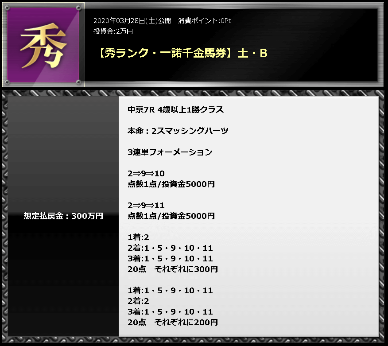Click the 1着:1・5・9・10・11 line
388x346 pixels.
tap(170, 291)
